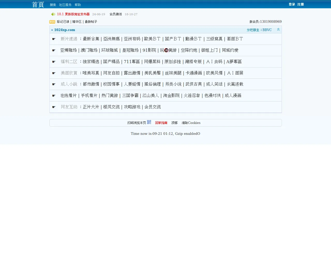The height and width of the screenshot is (265, 331).
Task: Open the 三級寫真 board
Action: 214,39
